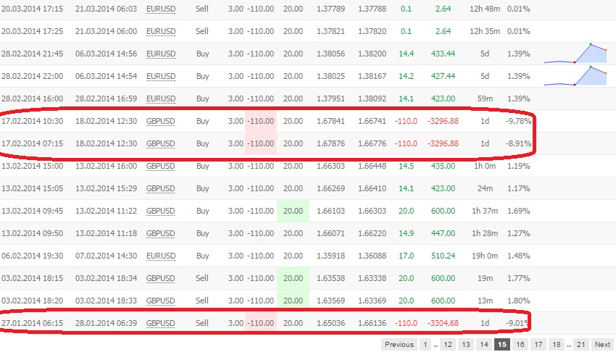Click EURUSD link in 20.03.2014 17:15 row
The image size is (616, 352).
point(161,9)
